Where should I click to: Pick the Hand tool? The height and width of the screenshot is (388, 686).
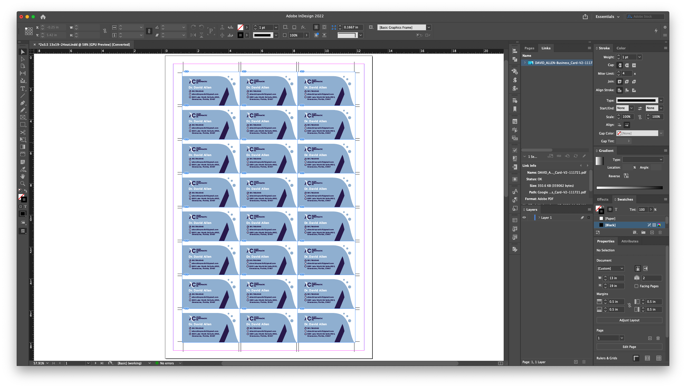[23, 176]
